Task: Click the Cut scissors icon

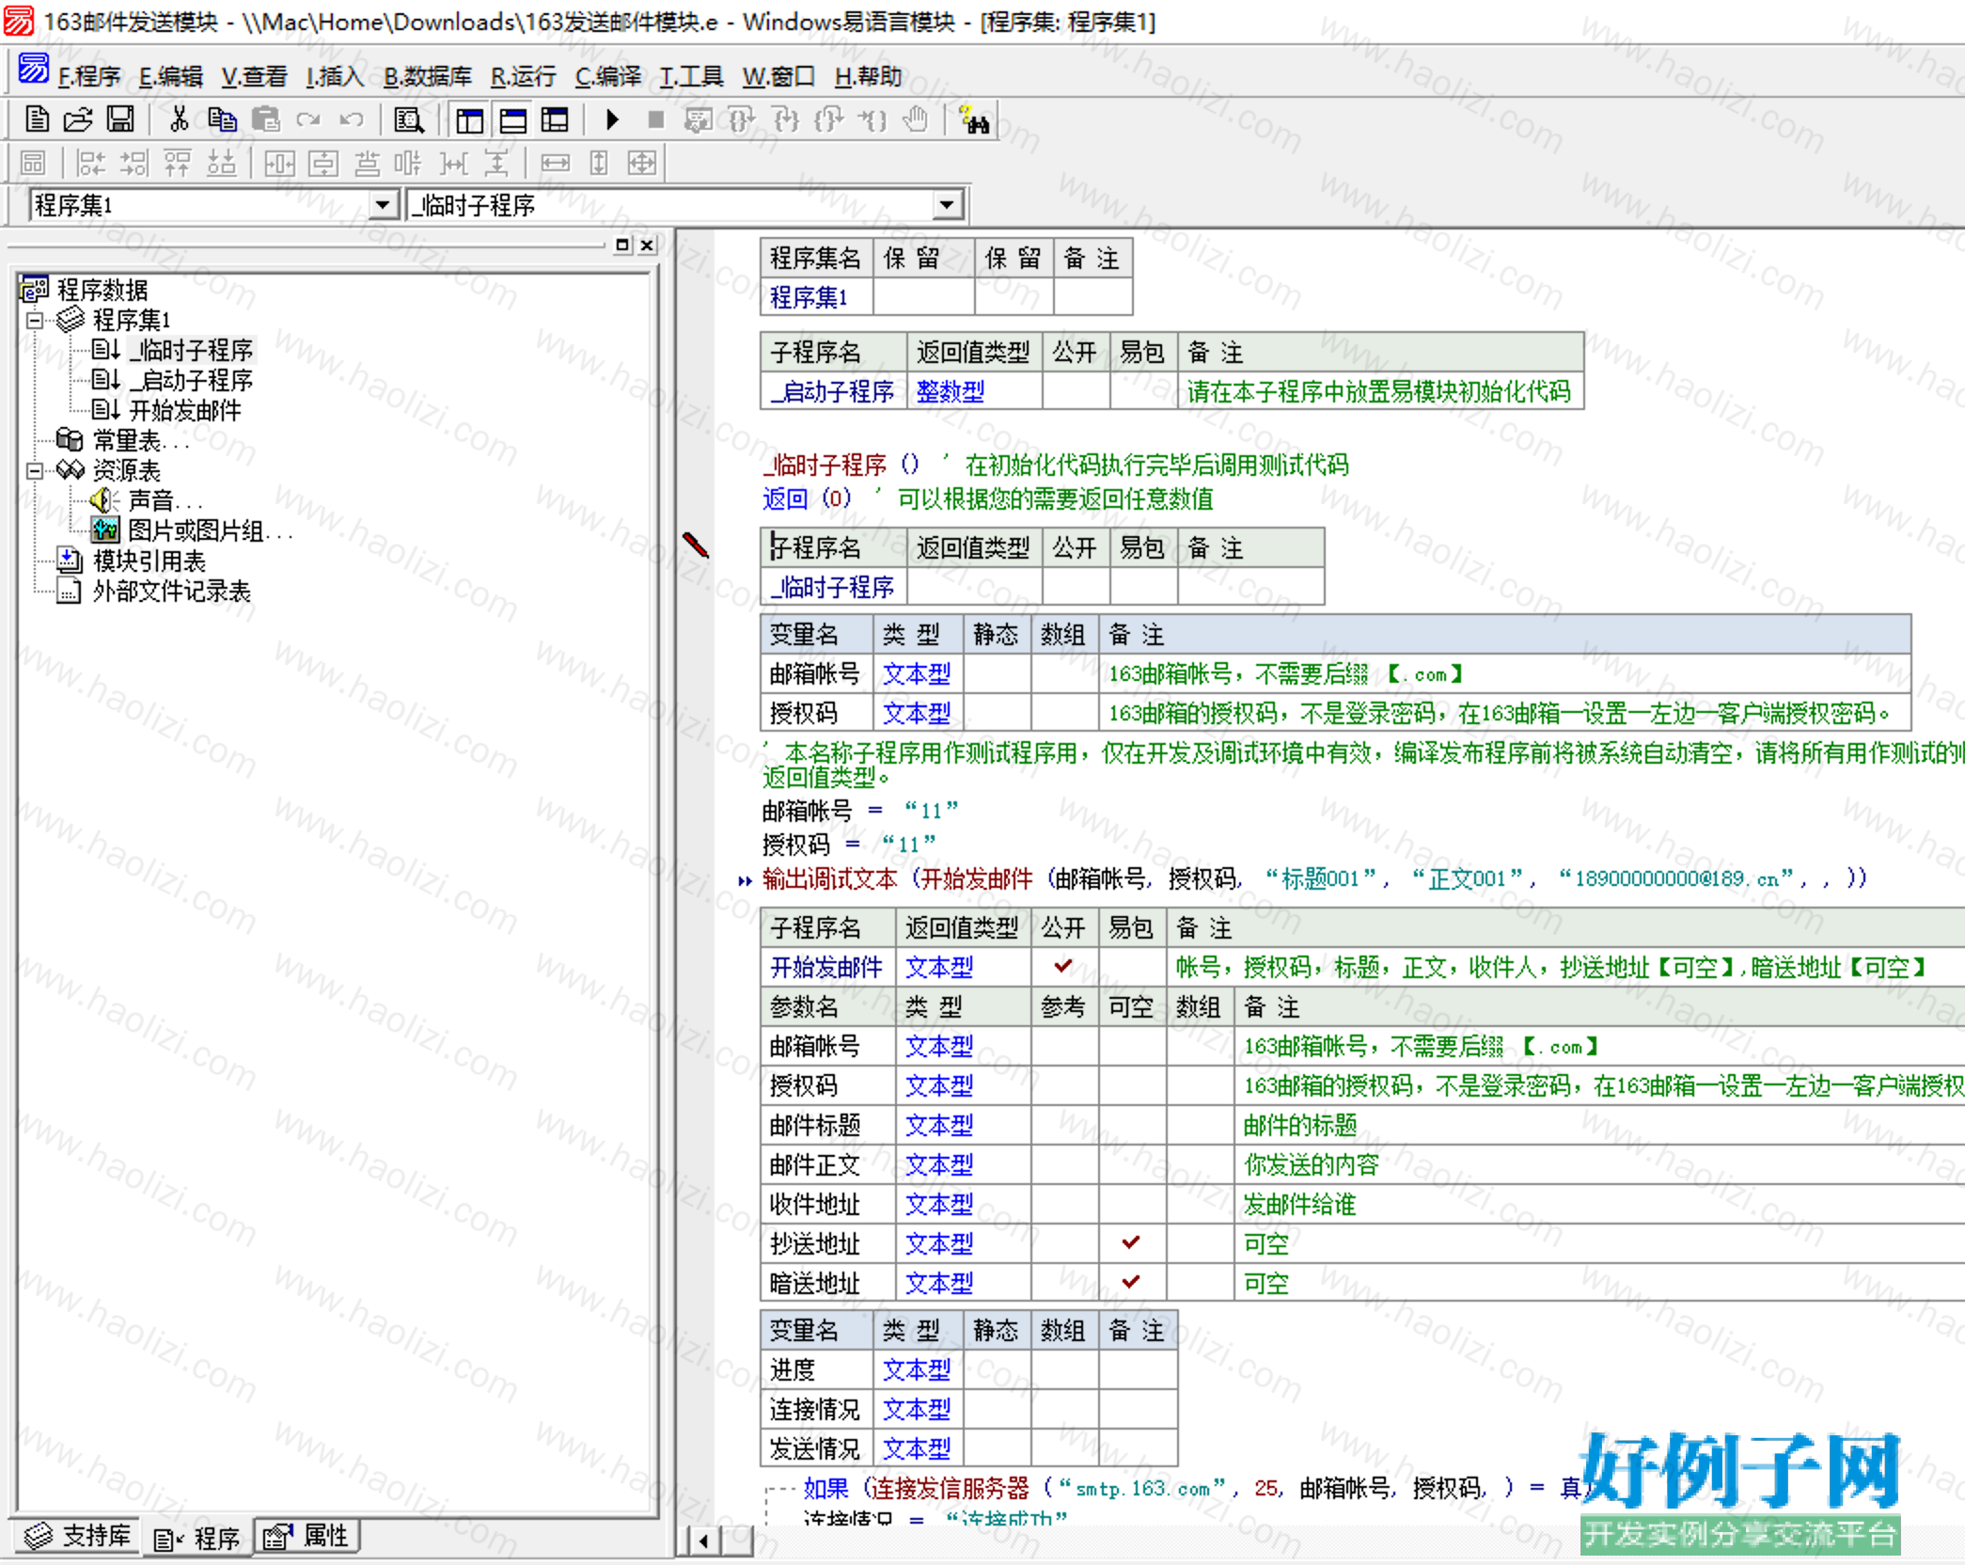Action: pos(179,119)
